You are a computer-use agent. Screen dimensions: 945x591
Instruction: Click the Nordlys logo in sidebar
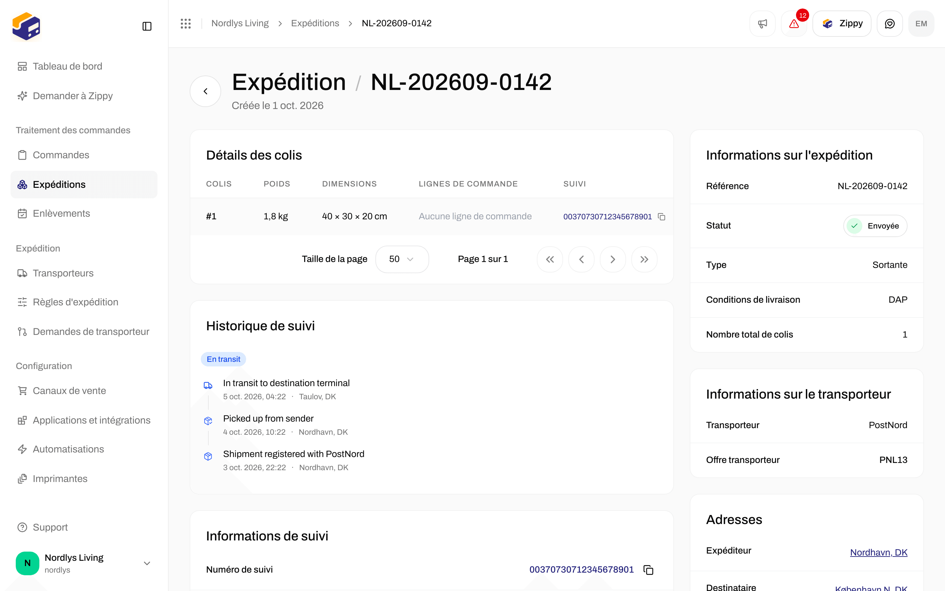tap(26, 26)
